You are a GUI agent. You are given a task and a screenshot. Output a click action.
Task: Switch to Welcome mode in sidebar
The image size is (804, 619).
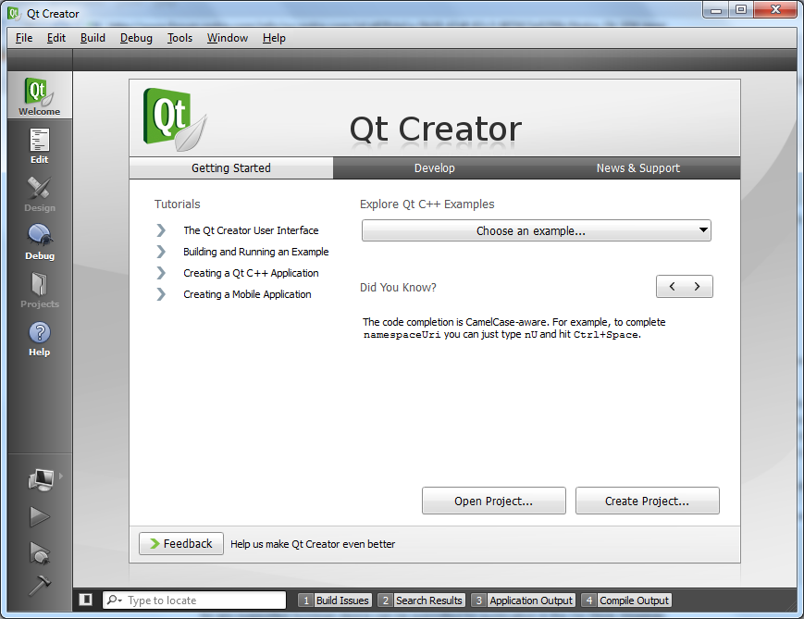pos(40,96)
